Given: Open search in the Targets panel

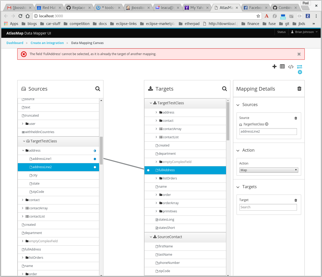Looking at the screenshot, I should click(224, 89).
